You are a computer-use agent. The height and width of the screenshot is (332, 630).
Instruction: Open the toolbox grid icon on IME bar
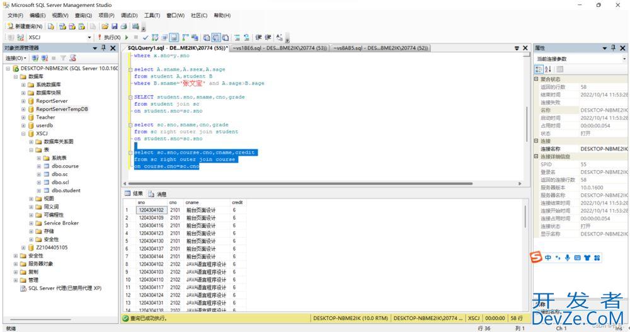(597, 258)
